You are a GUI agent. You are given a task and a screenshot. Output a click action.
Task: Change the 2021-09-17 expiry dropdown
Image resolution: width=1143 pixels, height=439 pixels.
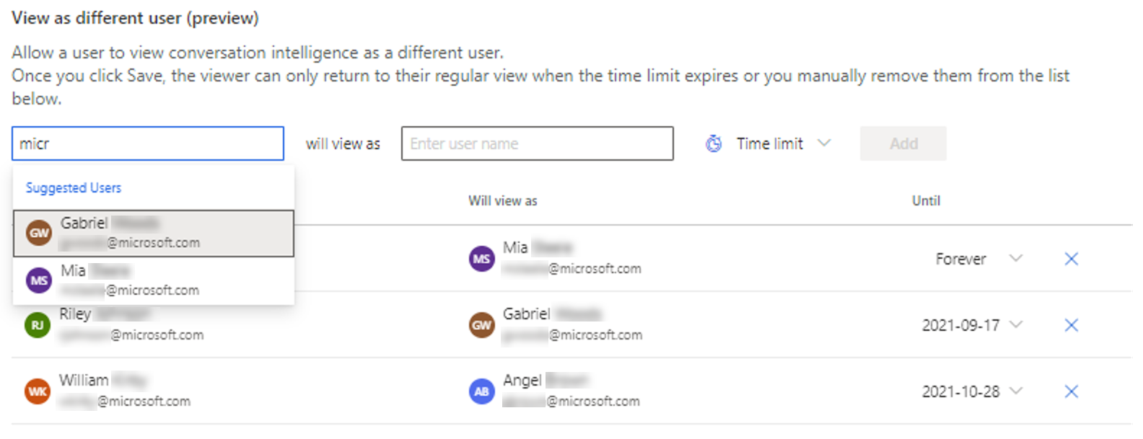click(x=972, y=325)
